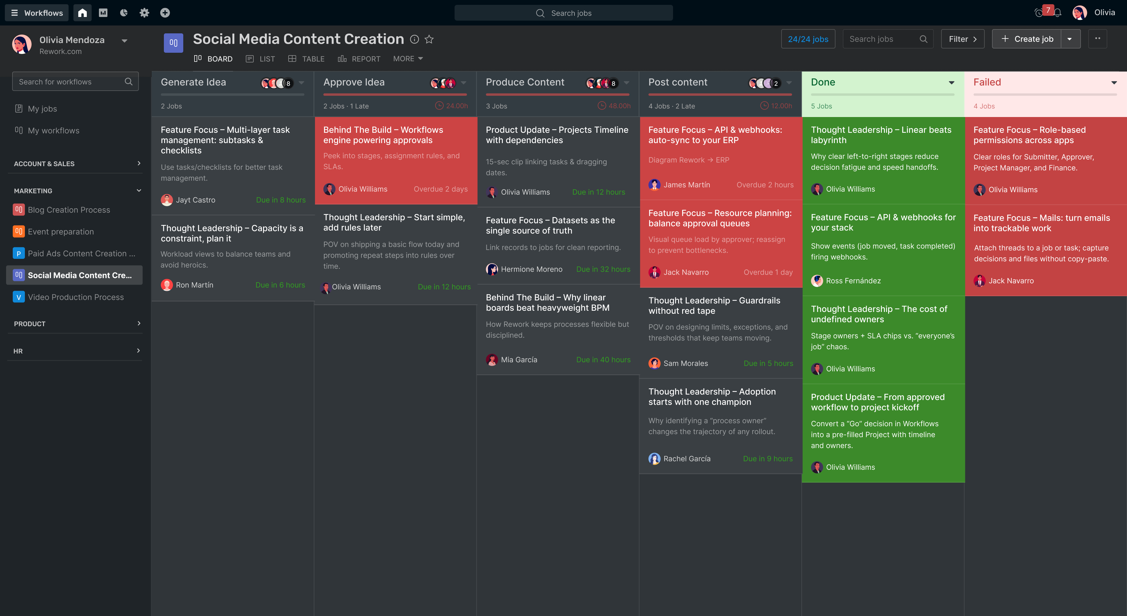The height and width of the screenshot is (616, 1127).
Task: Open the home dashboard icon
Action: pos(82,13)
